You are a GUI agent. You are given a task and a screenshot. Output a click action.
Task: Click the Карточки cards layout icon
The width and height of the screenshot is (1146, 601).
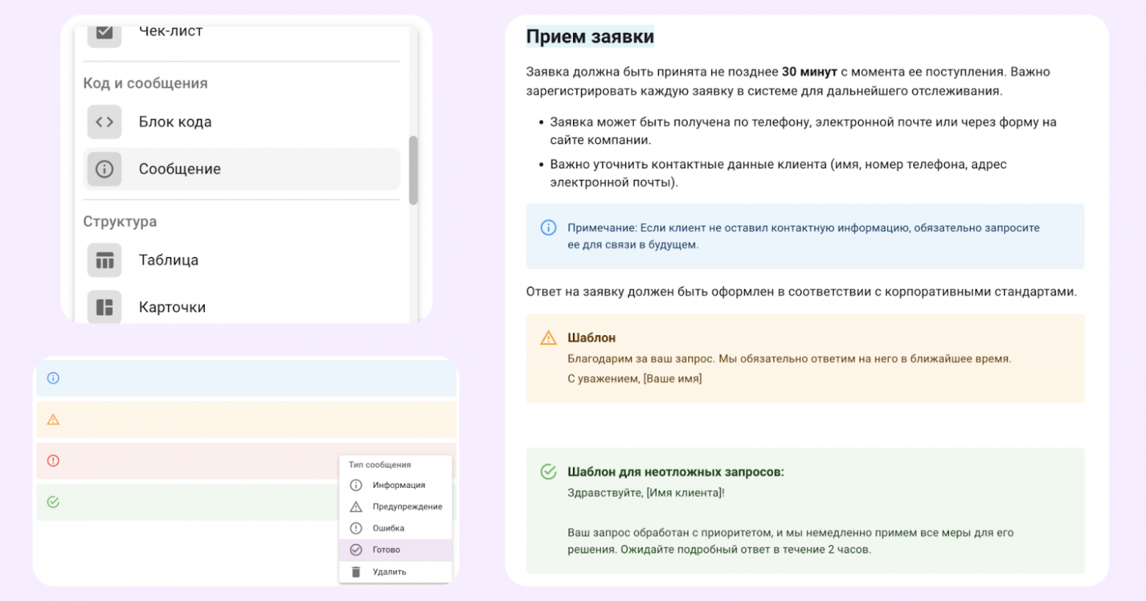pyautogui.click(x=104, y=307)
